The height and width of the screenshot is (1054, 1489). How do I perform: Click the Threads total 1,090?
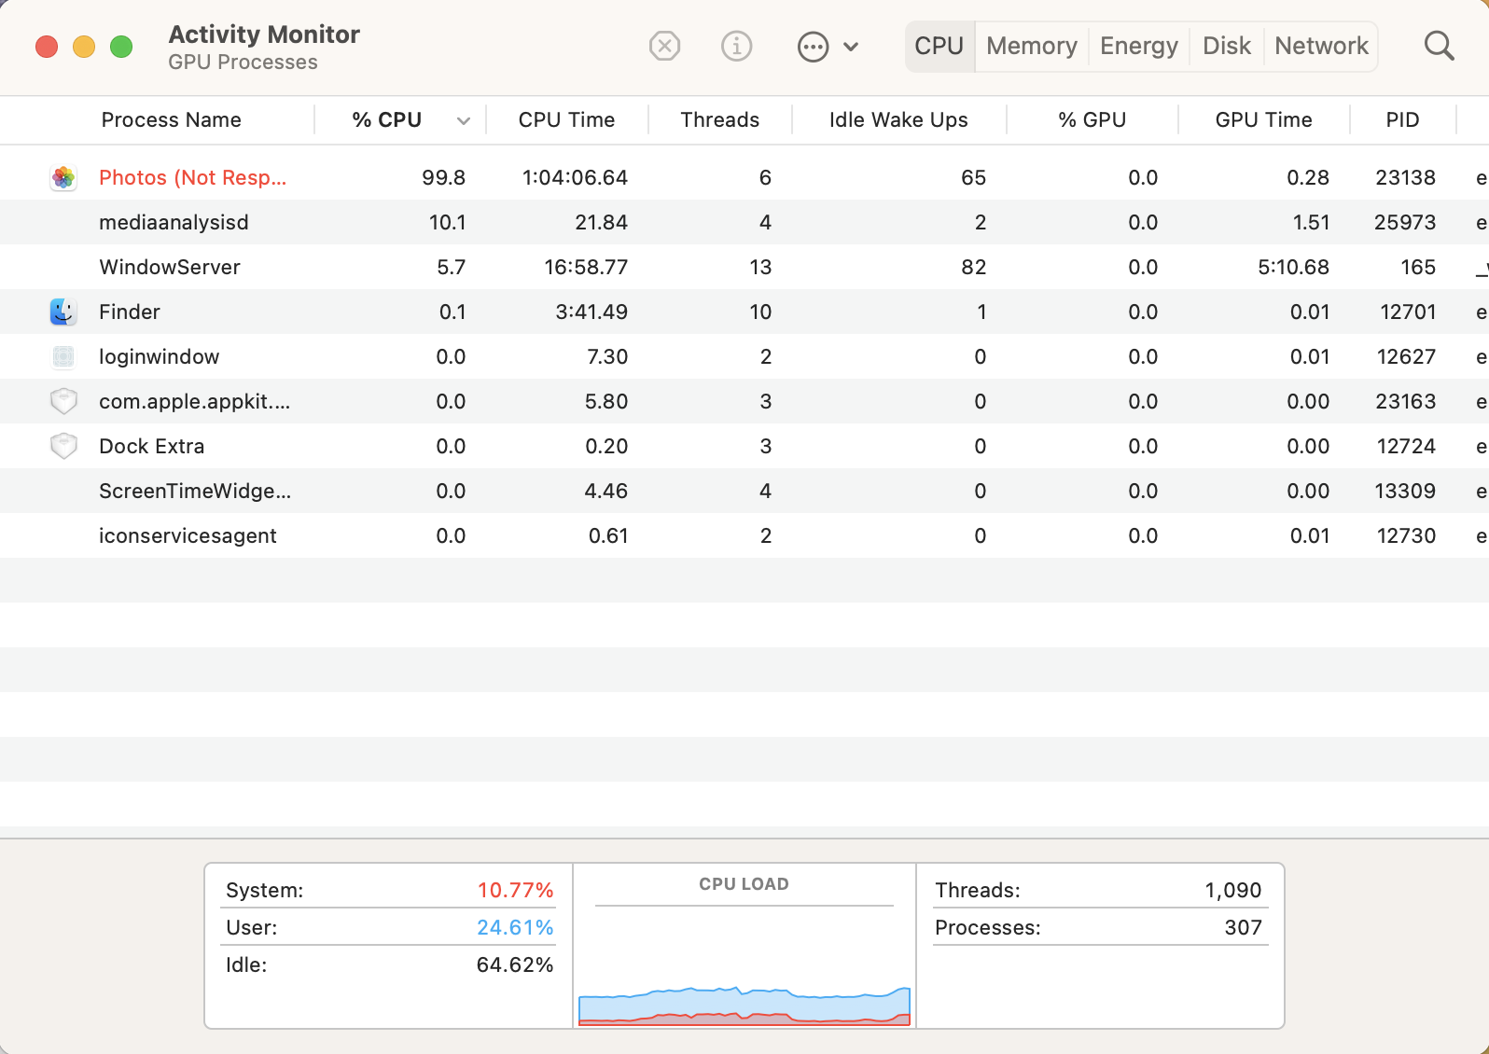[1232, 890]
